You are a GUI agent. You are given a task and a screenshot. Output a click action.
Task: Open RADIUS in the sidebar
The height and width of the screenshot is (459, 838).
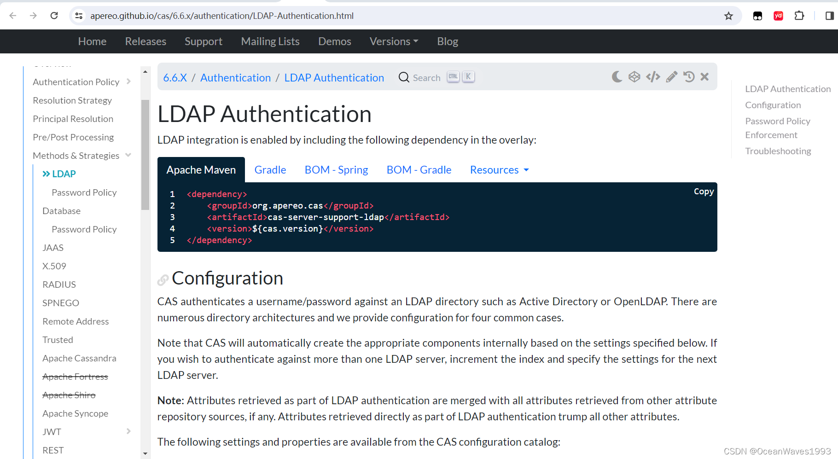(59, 285)
